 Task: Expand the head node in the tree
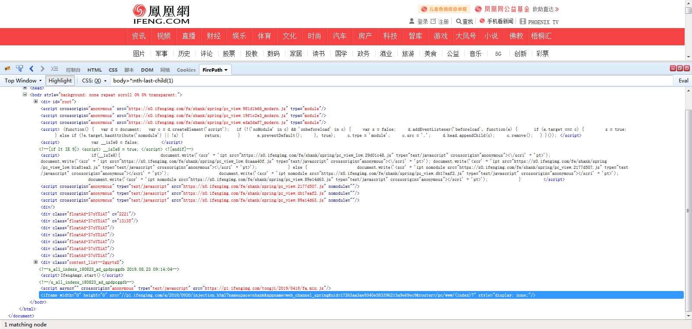point(25,88)
